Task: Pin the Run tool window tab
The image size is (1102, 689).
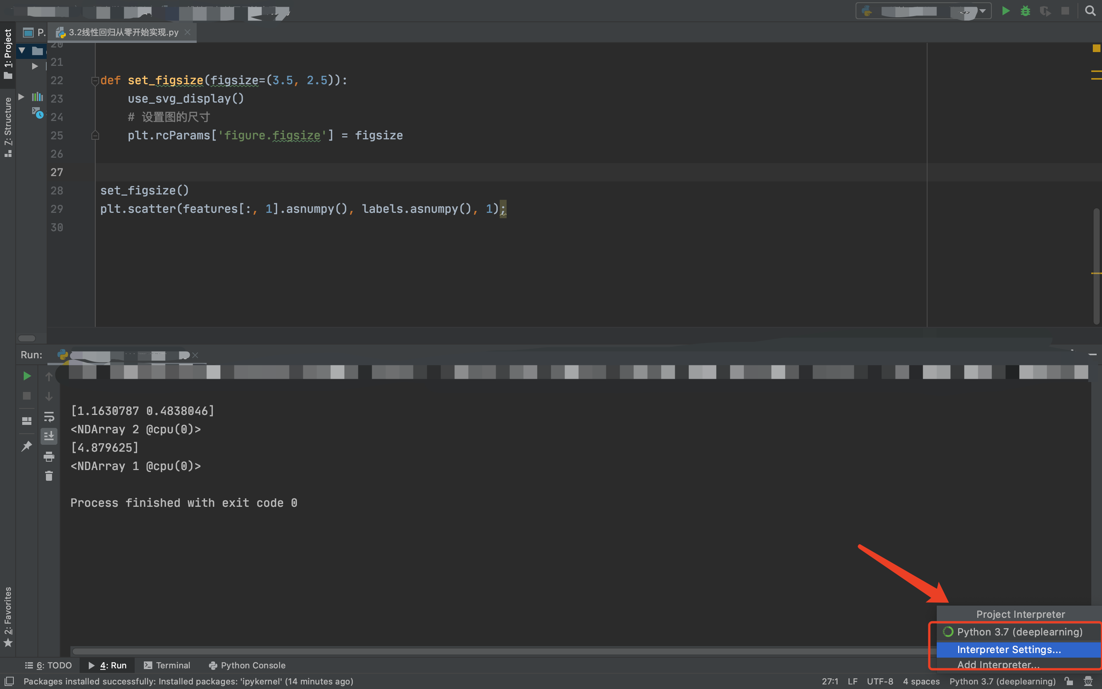Action: 26,447
